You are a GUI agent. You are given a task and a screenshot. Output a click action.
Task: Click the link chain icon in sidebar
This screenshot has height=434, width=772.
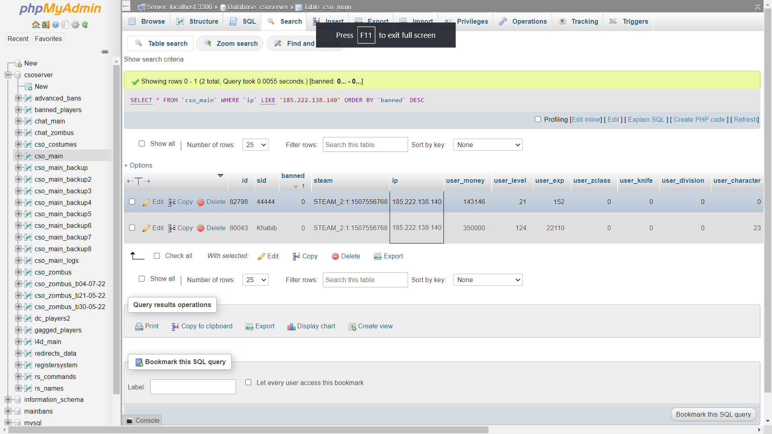pos(105,52)
